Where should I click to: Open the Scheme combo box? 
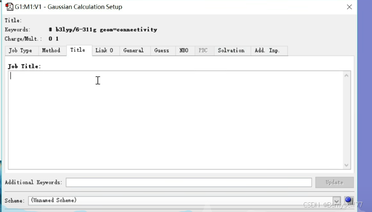(x=184, y=200)
